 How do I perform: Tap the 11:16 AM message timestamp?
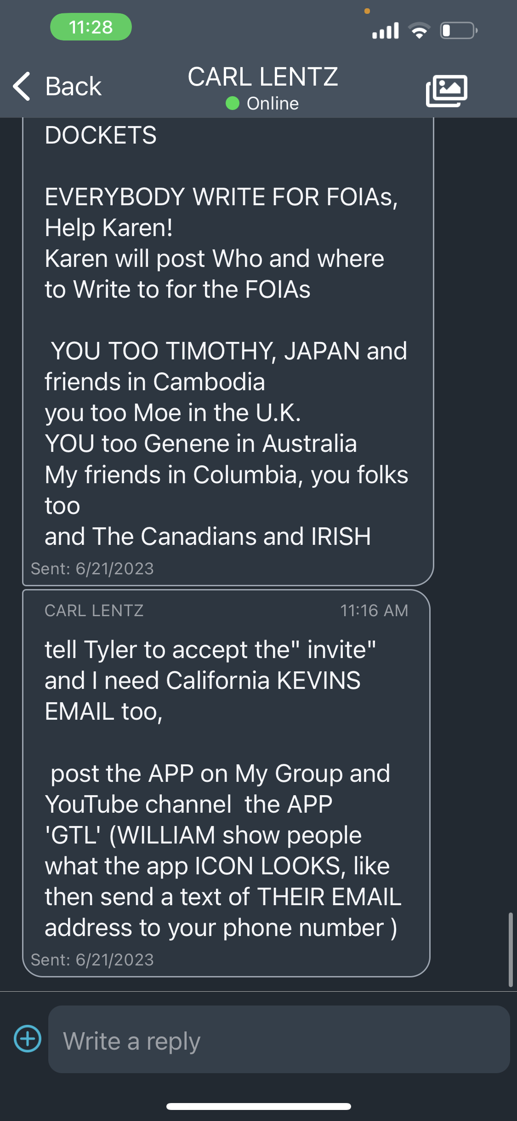pyautogui.click(x=374, y=610)
